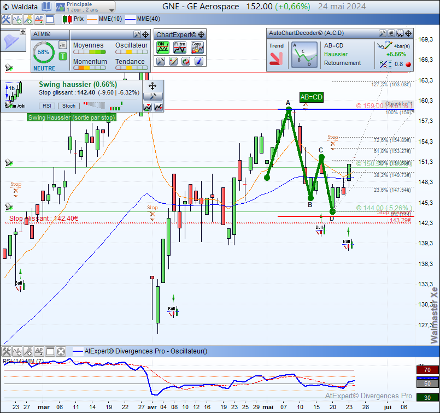Toggle the swing signals chart icon

tap(148, 107)
